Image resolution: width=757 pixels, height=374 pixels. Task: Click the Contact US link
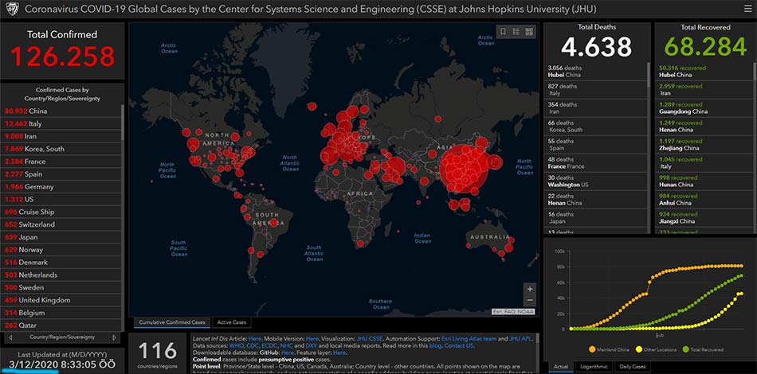coord(459,345)
